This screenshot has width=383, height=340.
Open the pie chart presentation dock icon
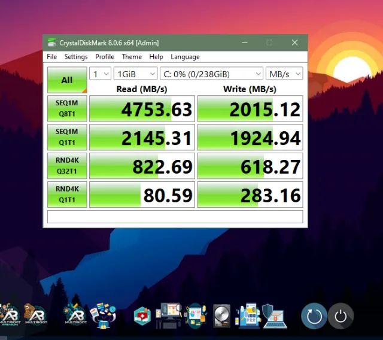[196, 315]
